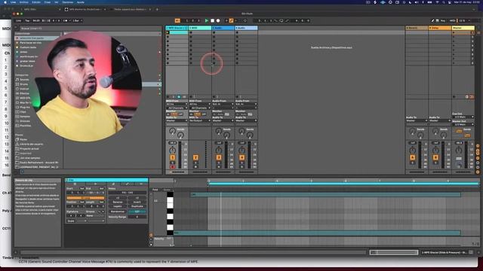Set track 2 MIDI Monitor to Off
This screenshot has width=483, height=271.
[x=204, y=114]
